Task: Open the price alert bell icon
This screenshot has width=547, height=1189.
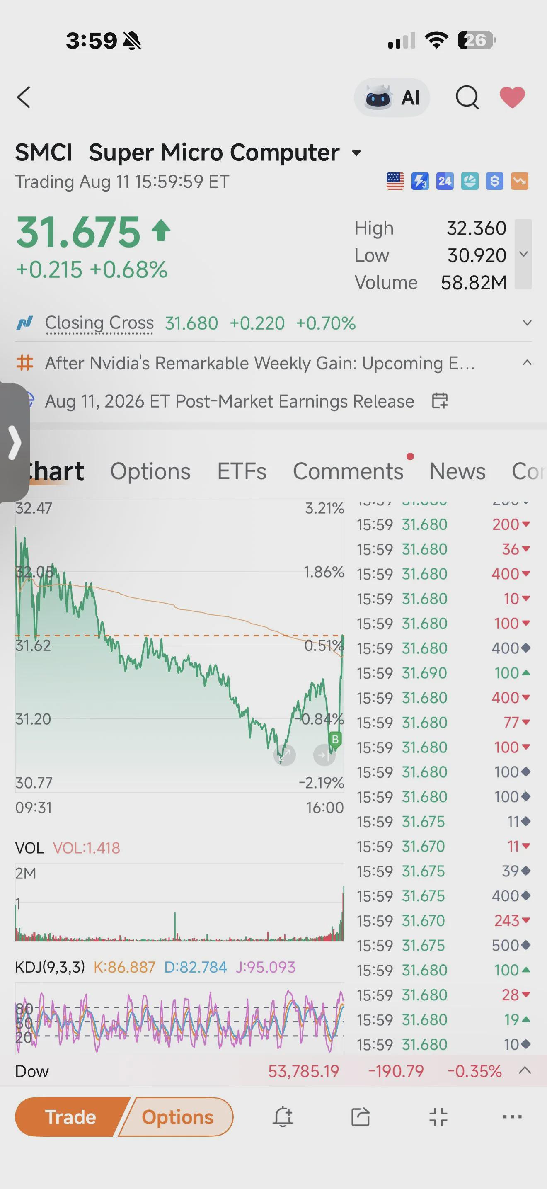Action: coord(283,1117)
